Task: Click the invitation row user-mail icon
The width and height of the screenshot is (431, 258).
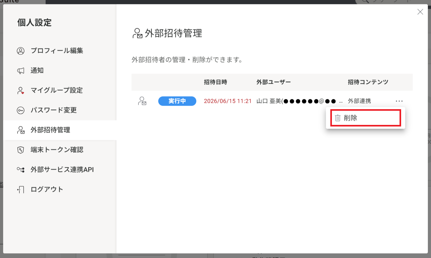Action: (142, 101)
